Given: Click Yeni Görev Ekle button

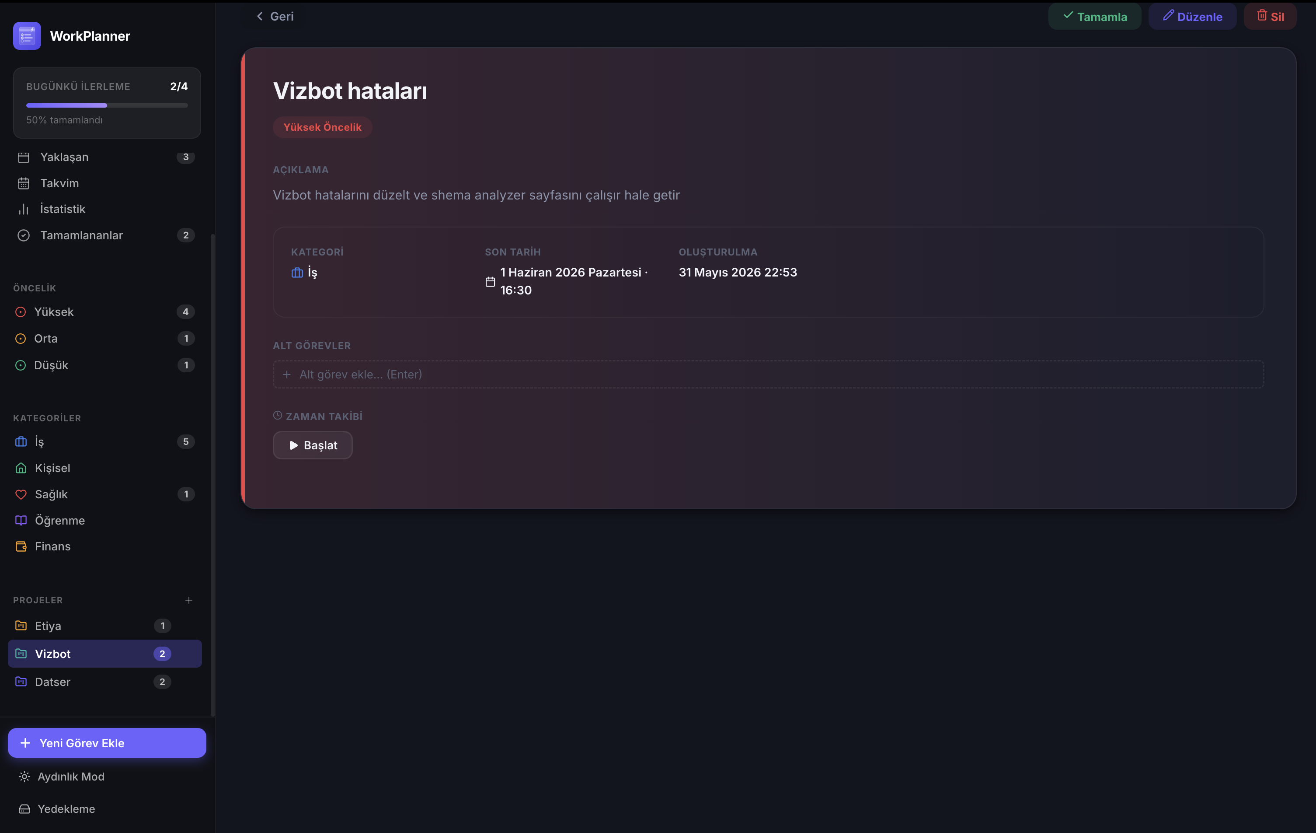Looking at the screenshot, I should [107, 743].
